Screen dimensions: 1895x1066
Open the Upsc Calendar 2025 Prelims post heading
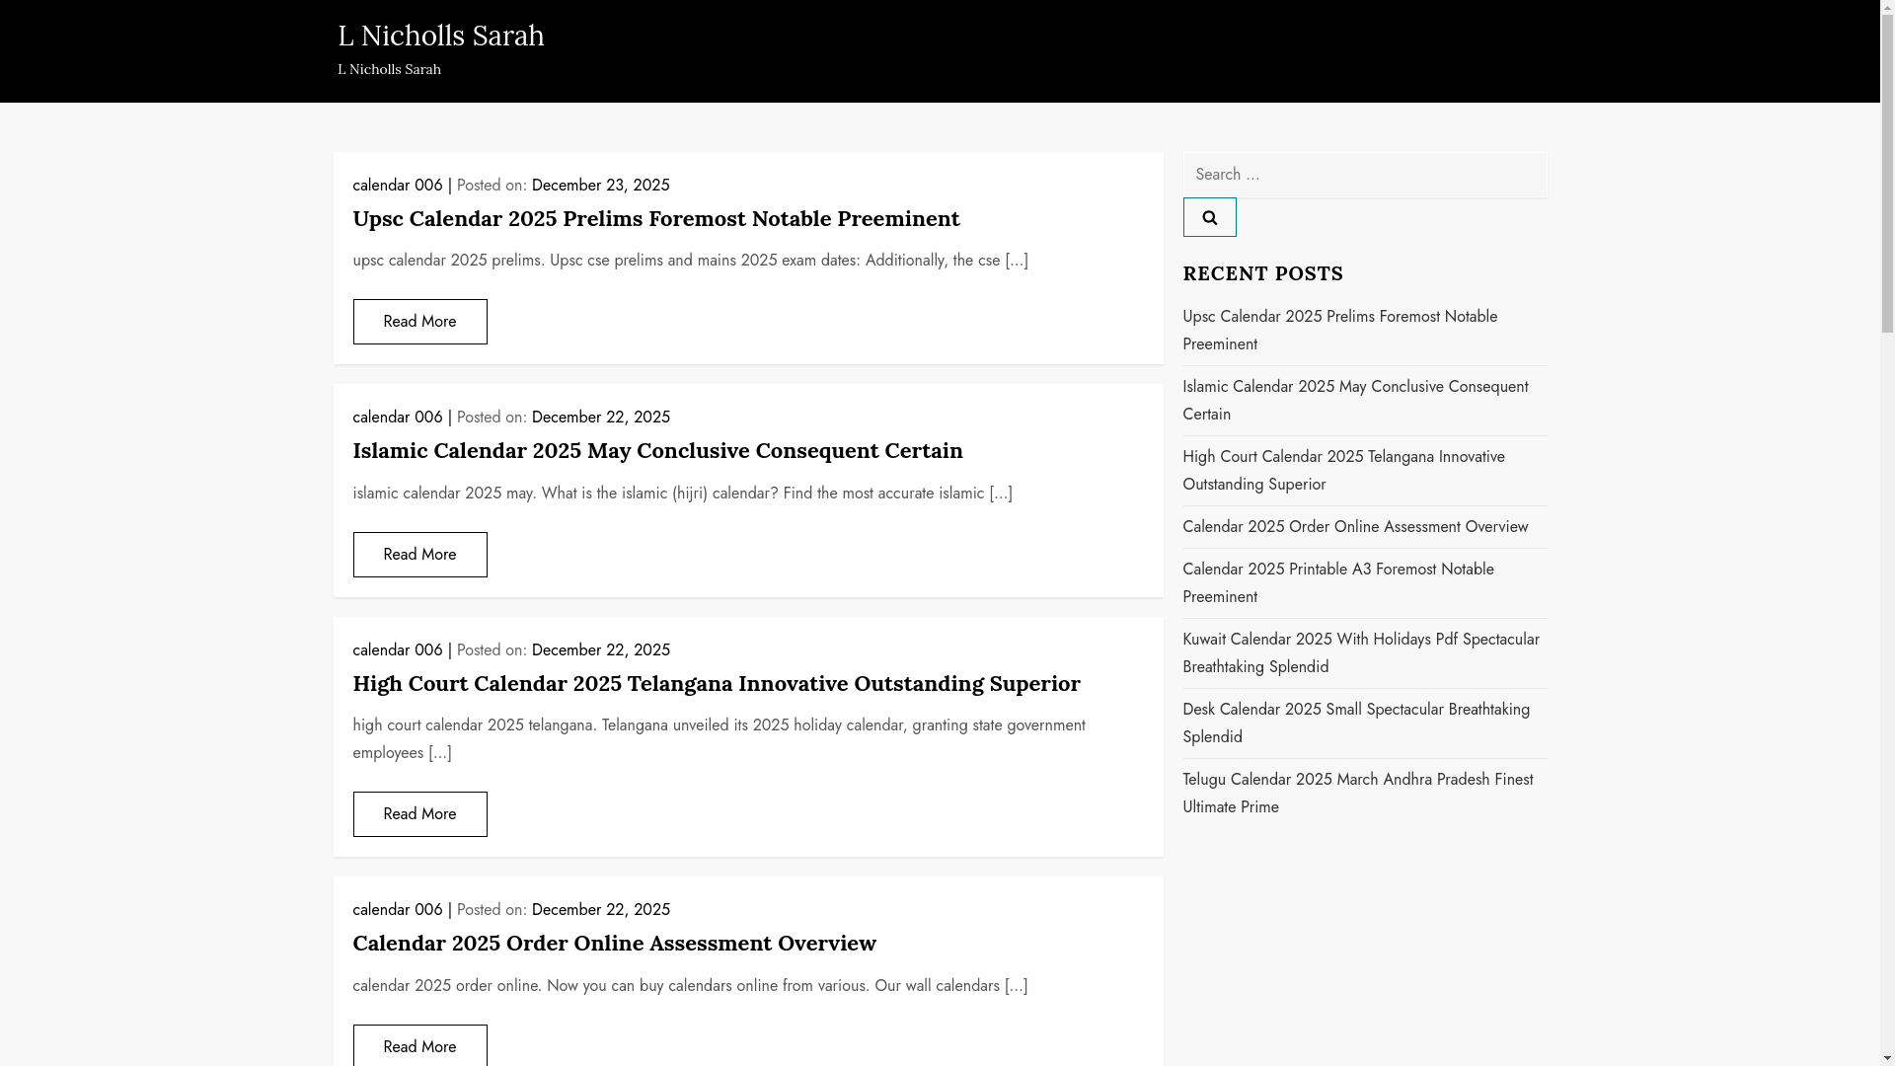click(x=655, y=218)
